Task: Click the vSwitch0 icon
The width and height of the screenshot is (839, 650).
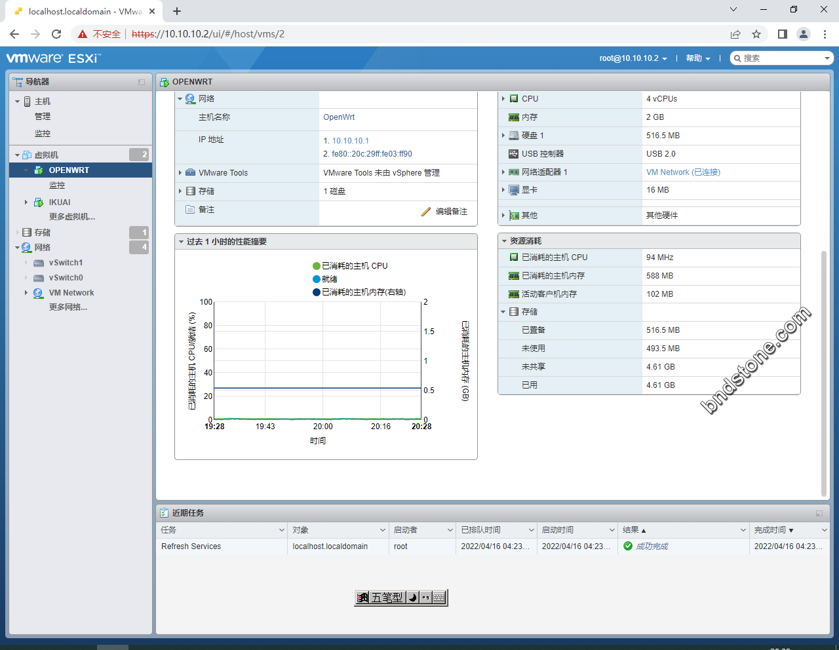Action: (39, 278)
